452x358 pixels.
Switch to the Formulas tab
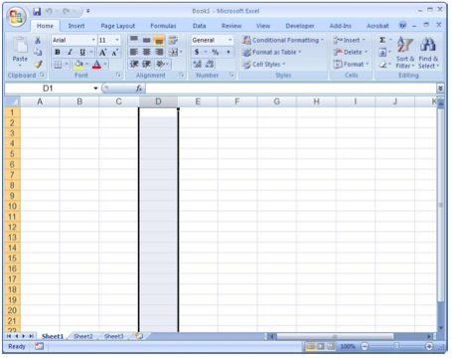[163, 26]
